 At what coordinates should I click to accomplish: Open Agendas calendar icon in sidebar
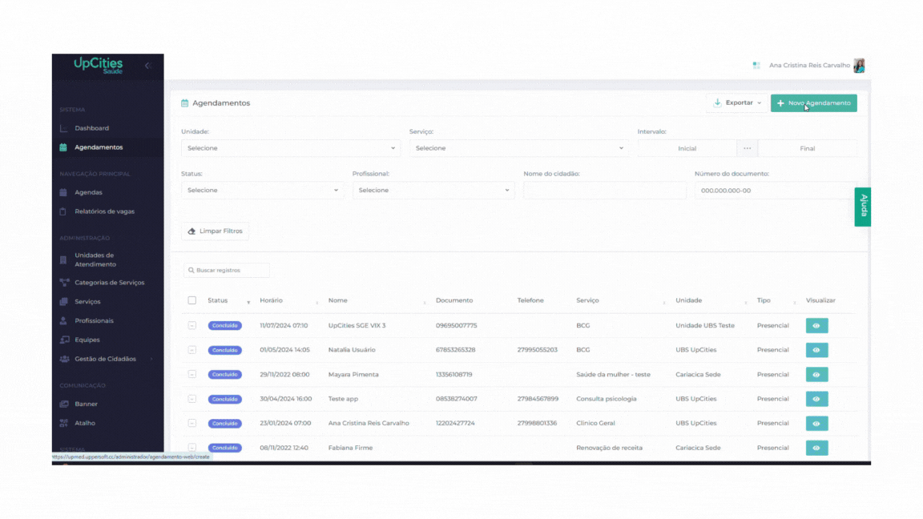pyautogui.click(x=63, y=192)
